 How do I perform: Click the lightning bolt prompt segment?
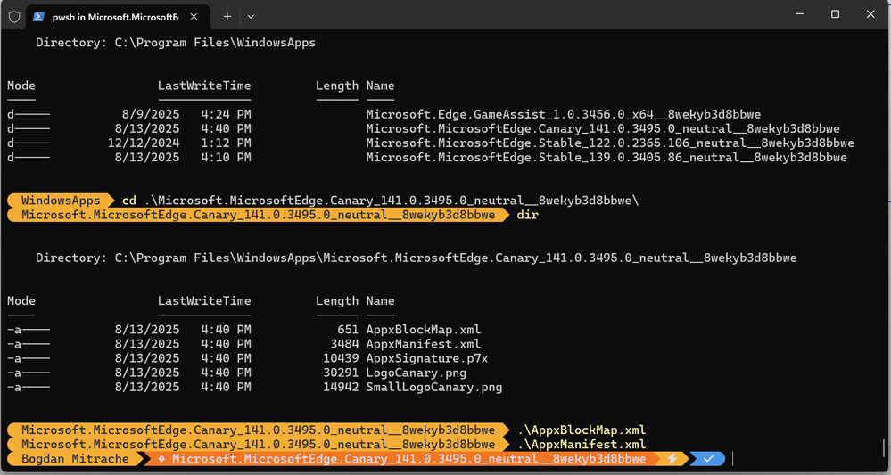coord(672,459)
